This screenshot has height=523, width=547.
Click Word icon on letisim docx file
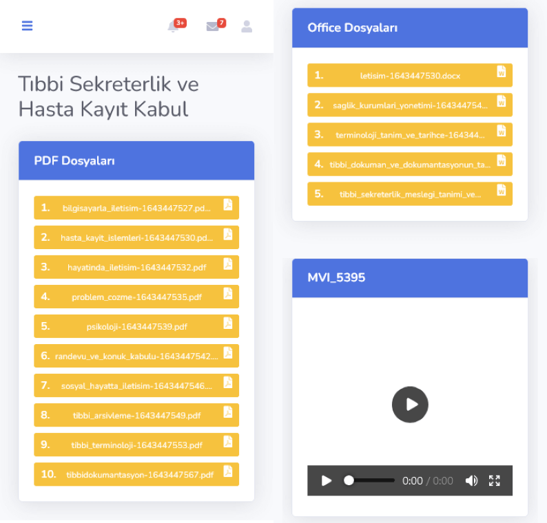tap(502, 72)
